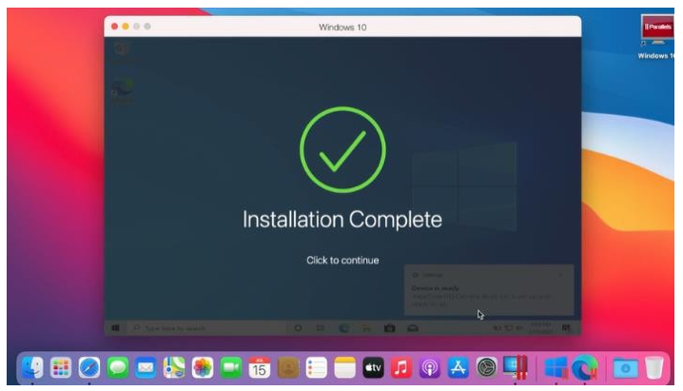The width and height of the screenshot is (683, 391).
Task: Open the Windows 10 VM Dock icon
Action: click(x=556, y=367)
